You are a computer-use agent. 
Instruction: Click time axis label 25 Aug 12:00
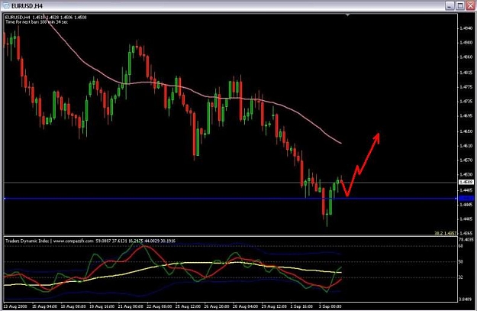(188, 306)
